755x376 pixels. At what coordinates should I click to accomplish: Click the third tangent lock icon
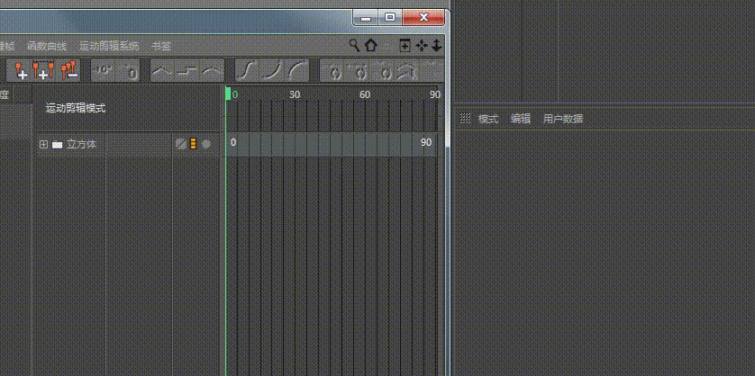pos(385,71)
